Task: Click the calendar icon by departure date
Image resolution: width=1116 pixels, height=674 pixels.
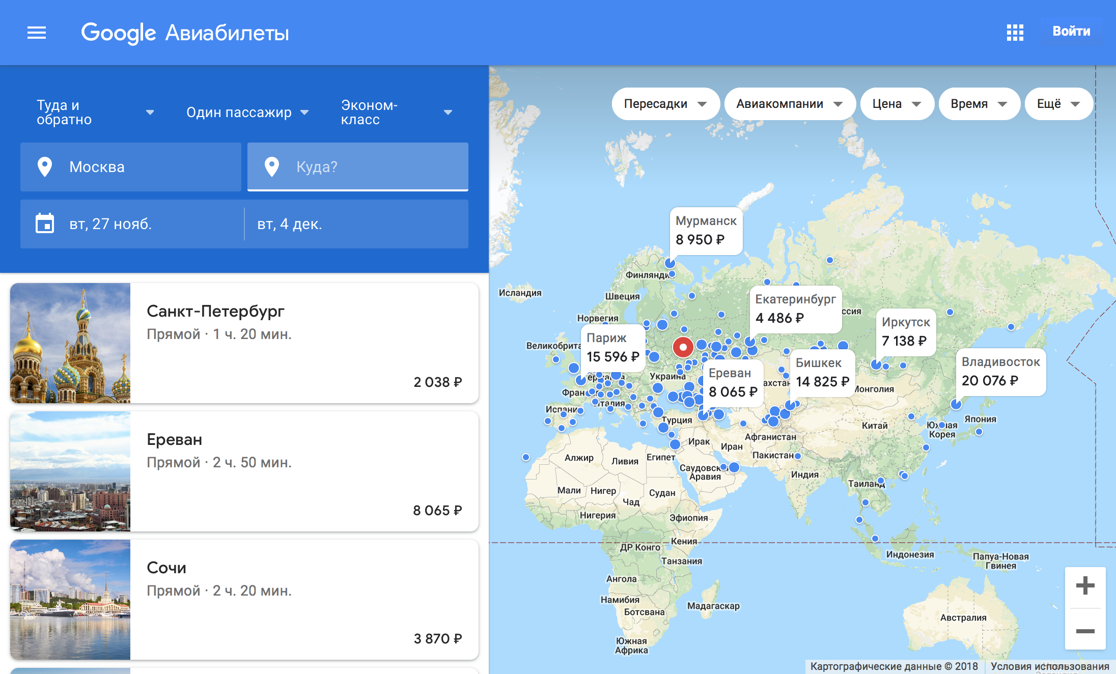Action: [x=45, y=223]
